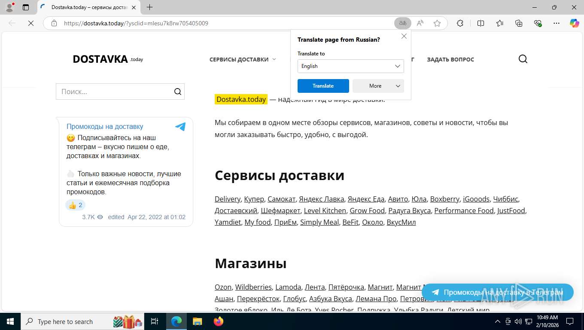Open the Boxberry link
Screen dimensions: 584x330
[445, 199]
